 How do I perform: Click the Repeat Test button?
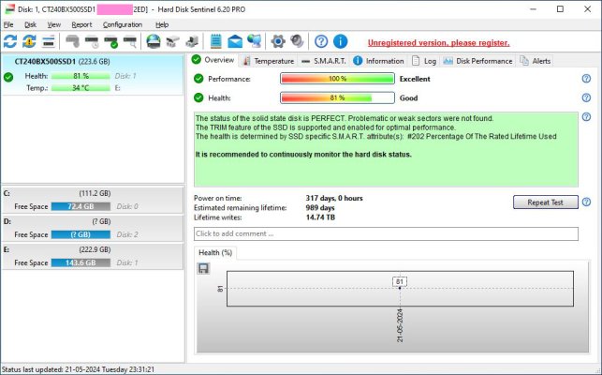[545, 202]
